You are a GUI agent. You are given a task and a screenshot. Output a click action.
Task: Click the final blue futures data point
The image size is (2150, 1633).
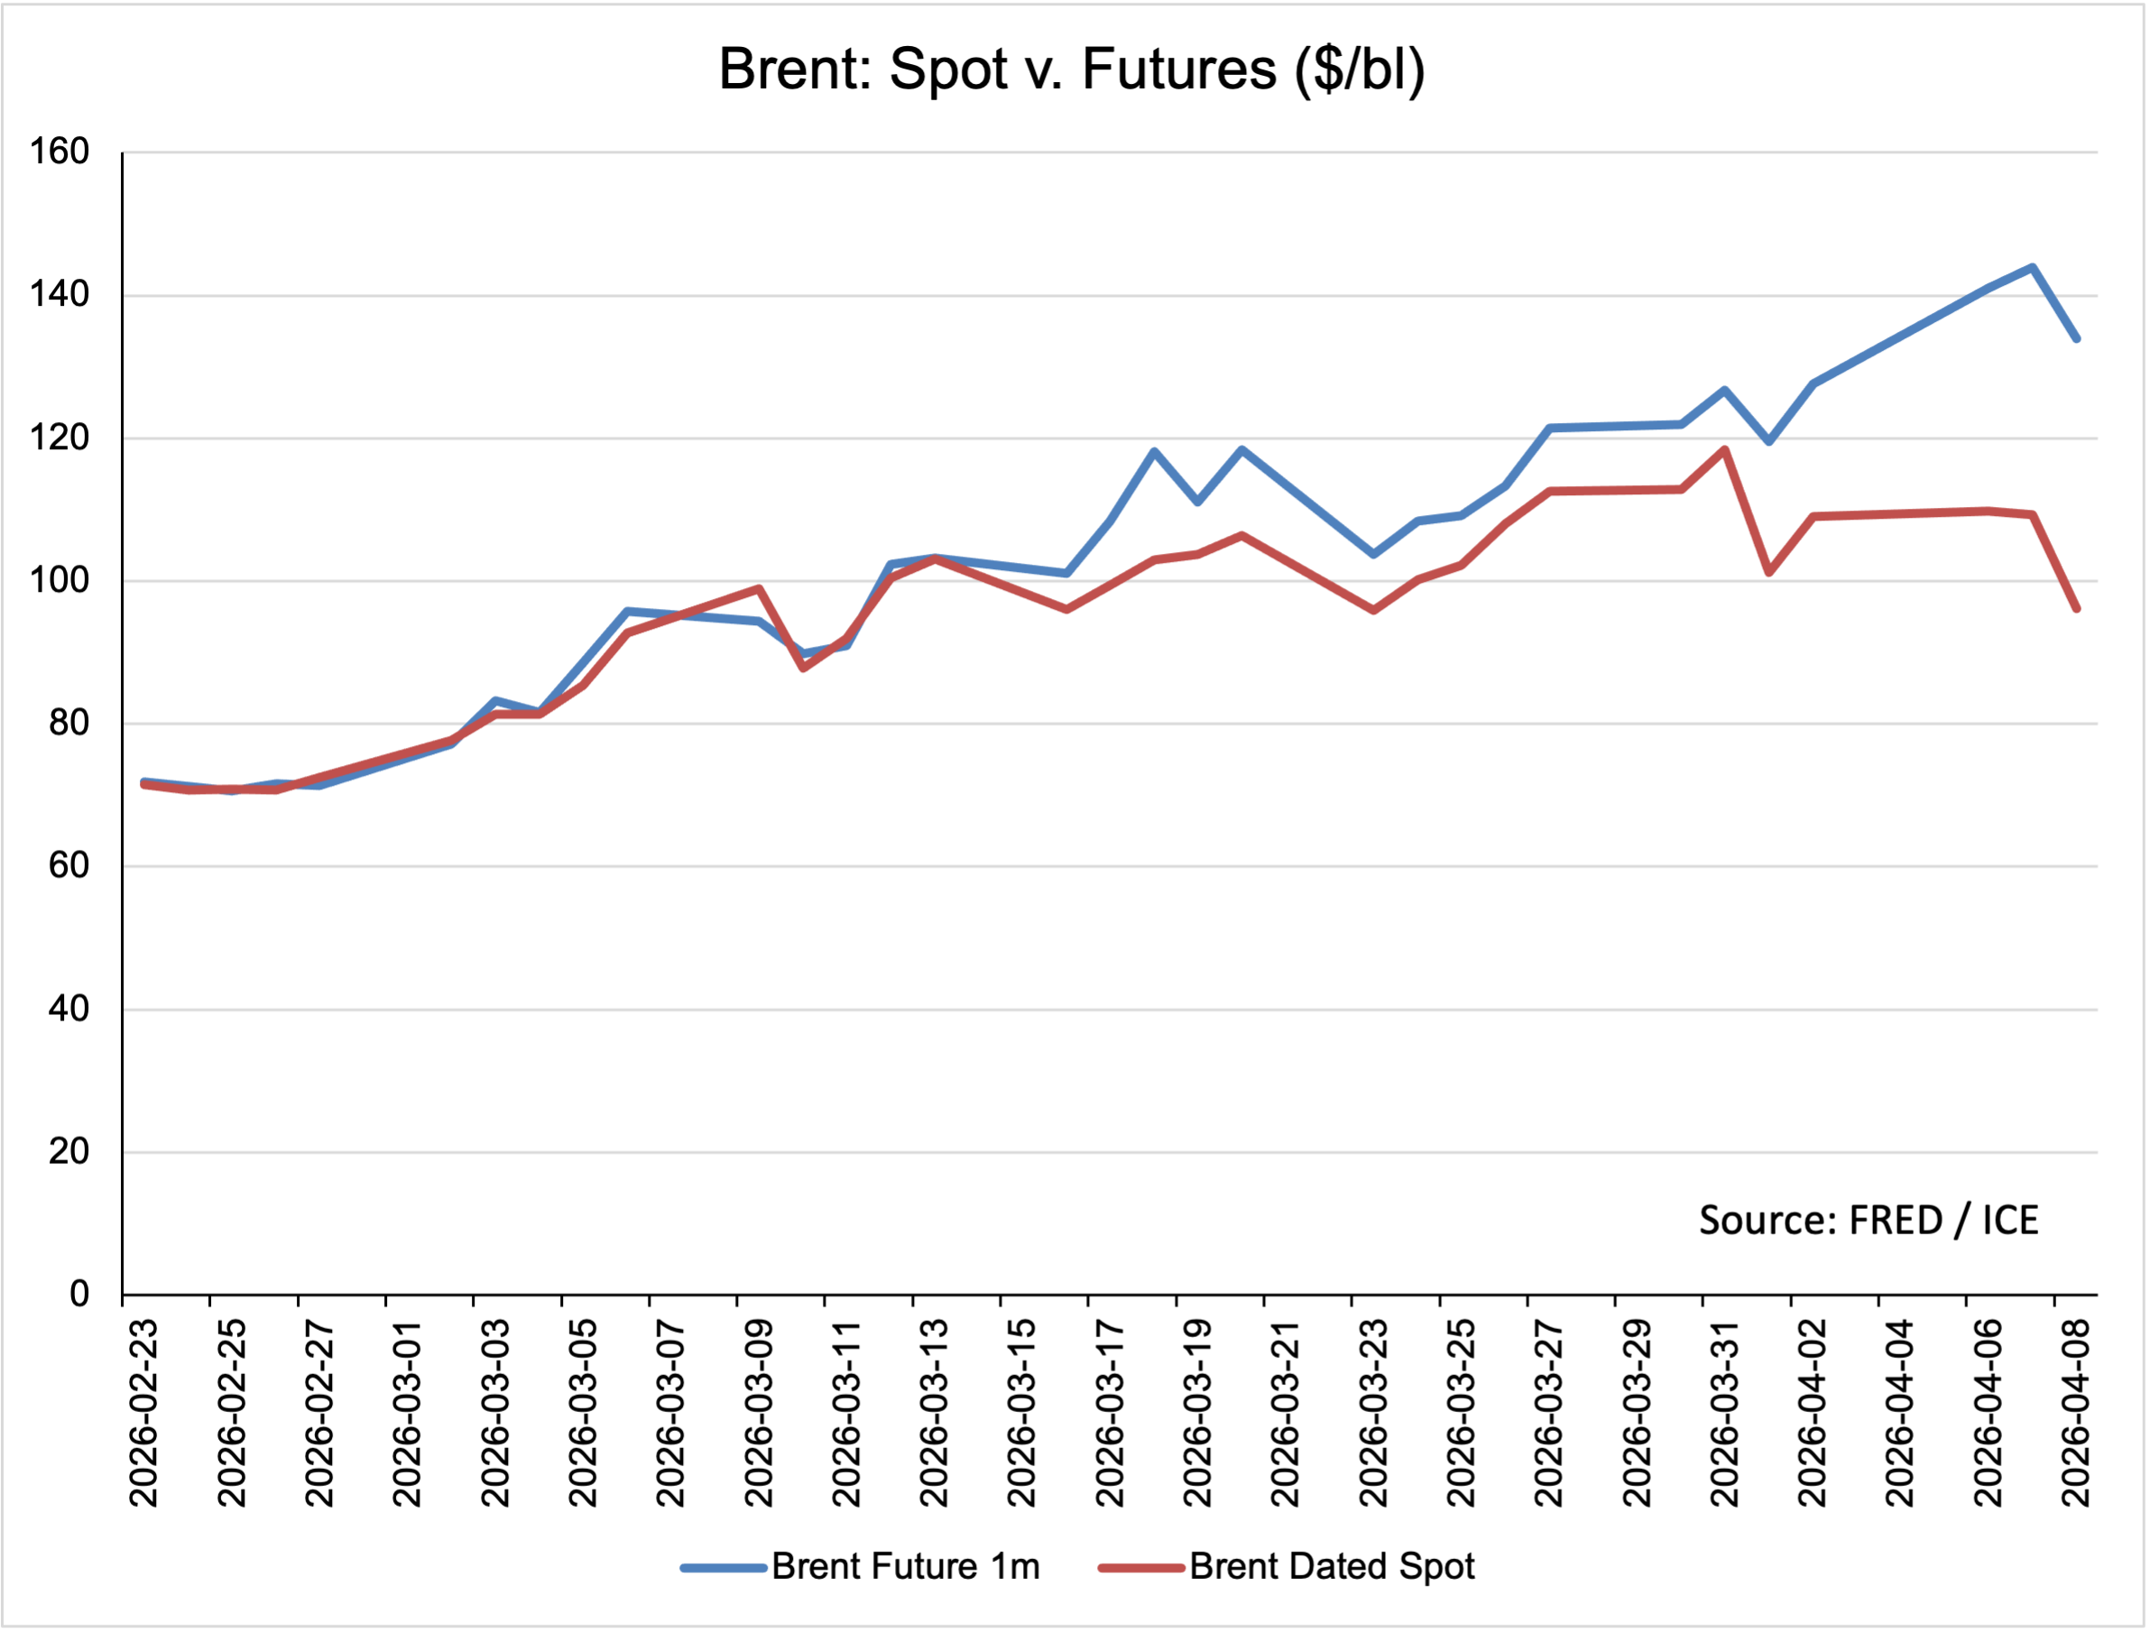(x=2076, y=338)
